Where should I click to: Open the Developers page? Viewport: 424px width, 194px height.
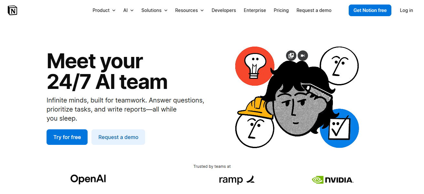pos(224,10)
